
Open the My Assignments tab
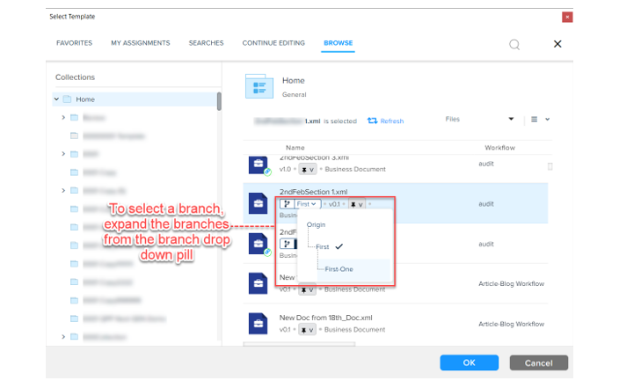[x=140, y=43]
